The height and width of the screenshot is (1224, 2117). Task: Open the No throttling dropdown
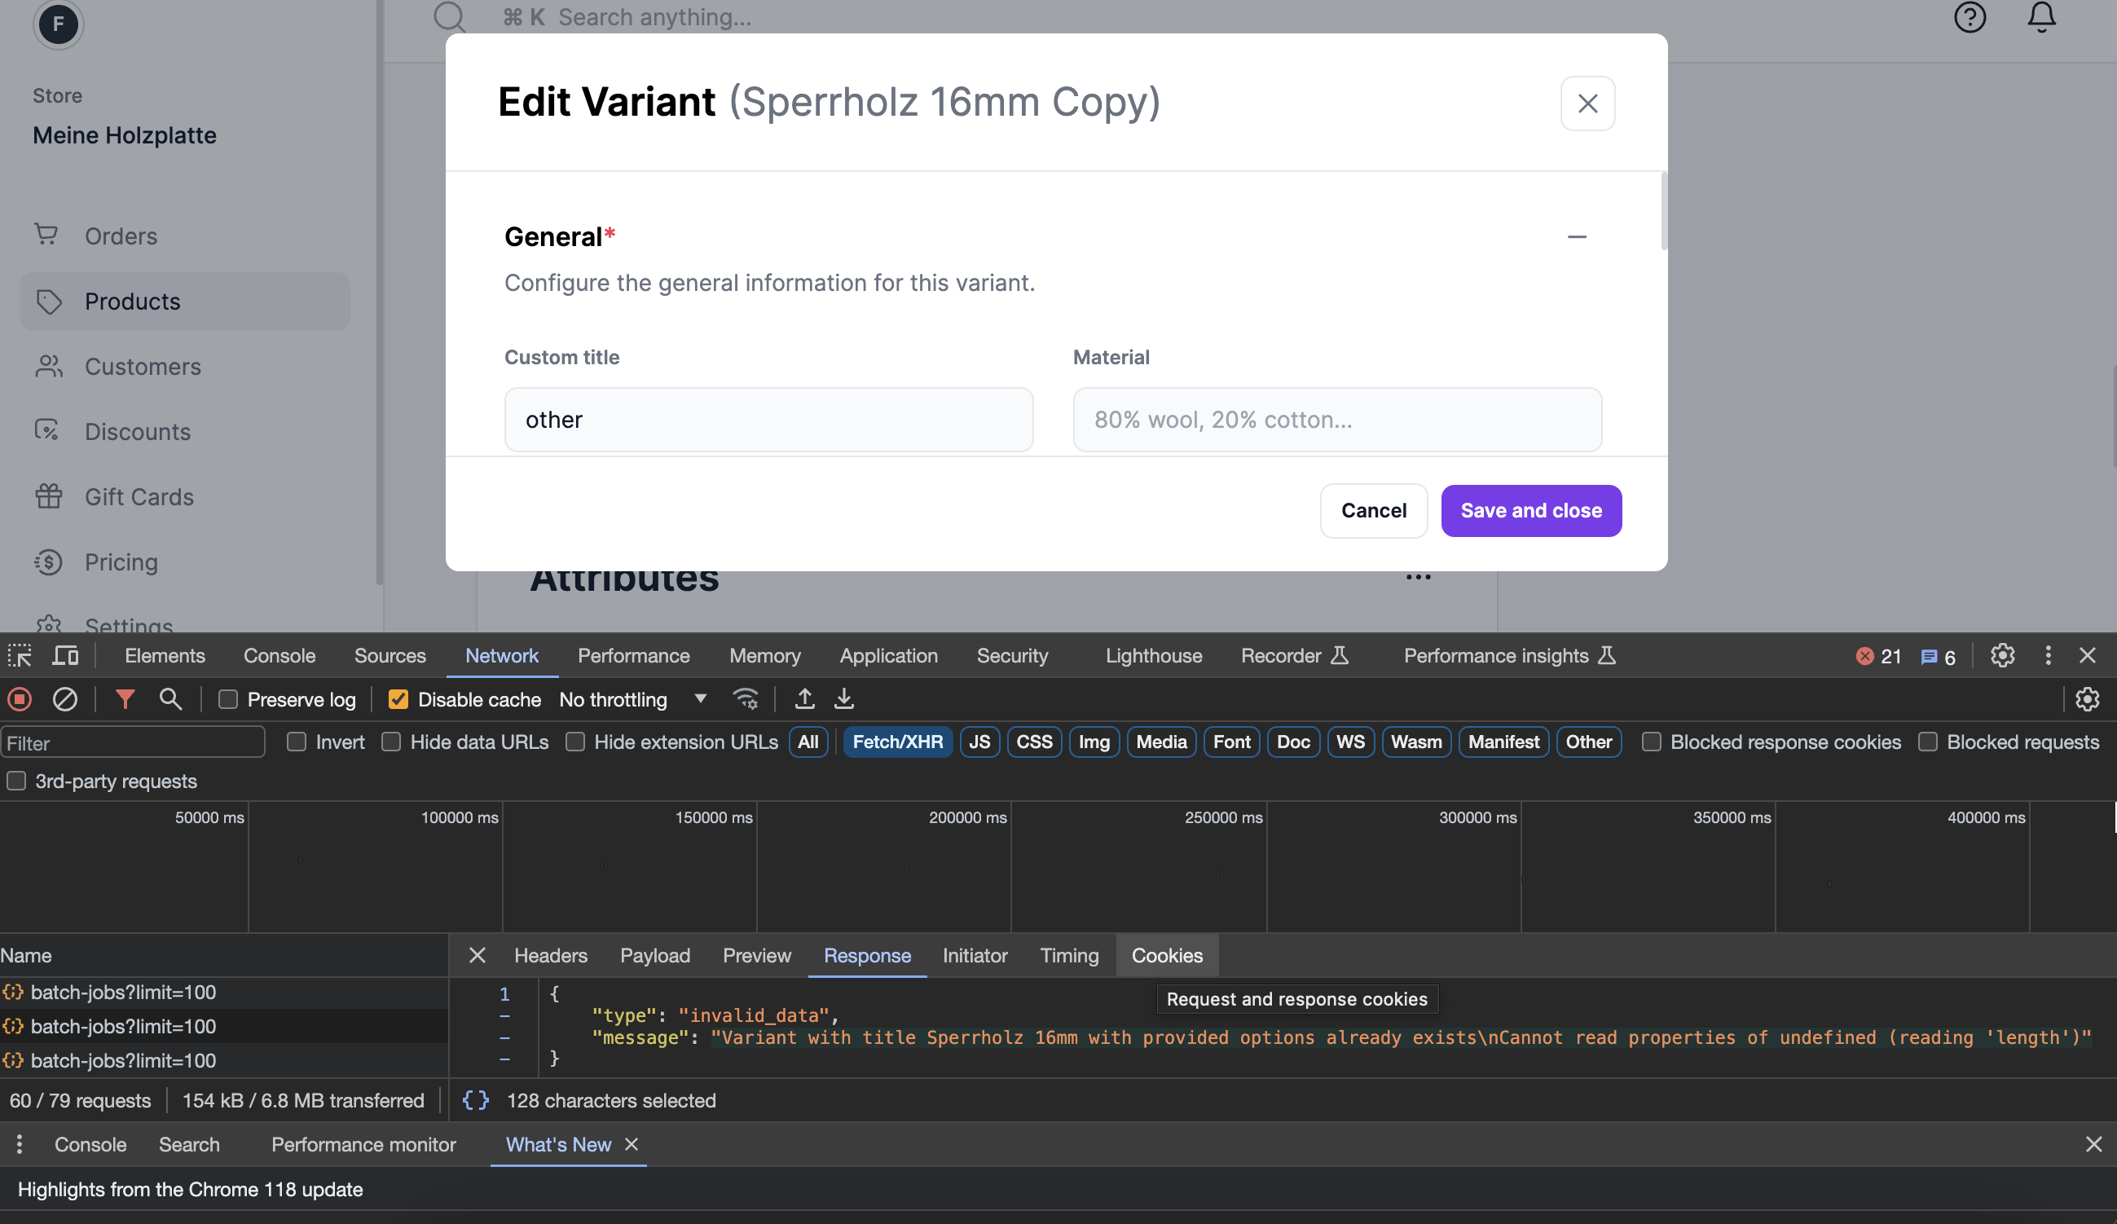[634, 699]
